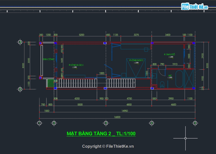Select the MẶT BẰNG TẦNG 2 title text
The image size is (216, 154).
click(x=101, y=133)
